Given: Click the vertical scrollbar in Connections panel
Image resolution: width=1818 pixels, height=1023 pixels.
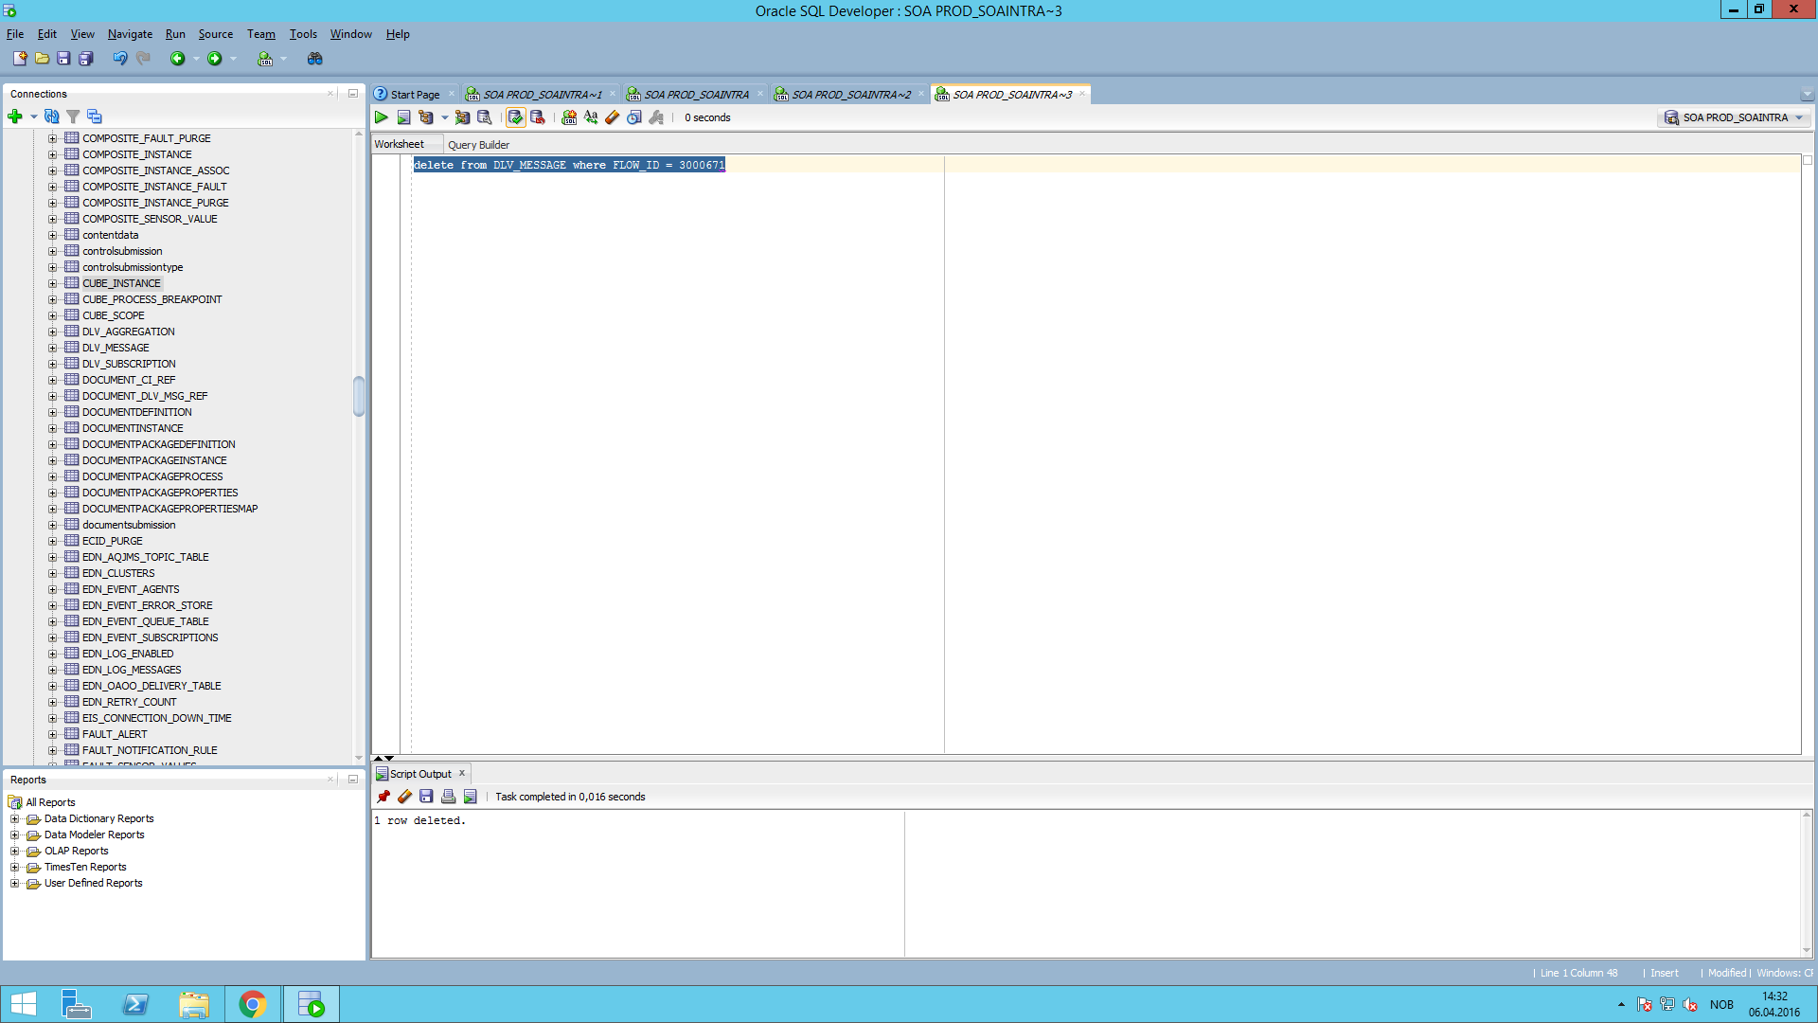Looking at the screenshot, I should [x=359, y=396].
